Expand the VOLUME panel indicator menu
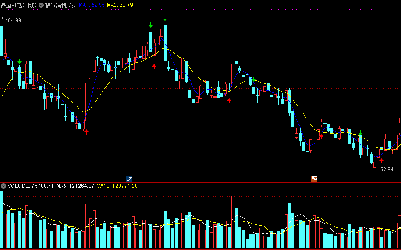 3,186
